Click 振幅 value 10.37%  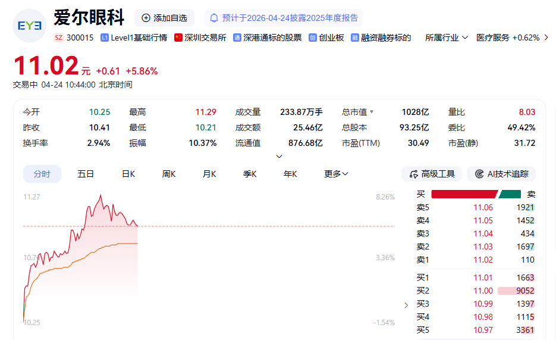[x=202, y=143]
